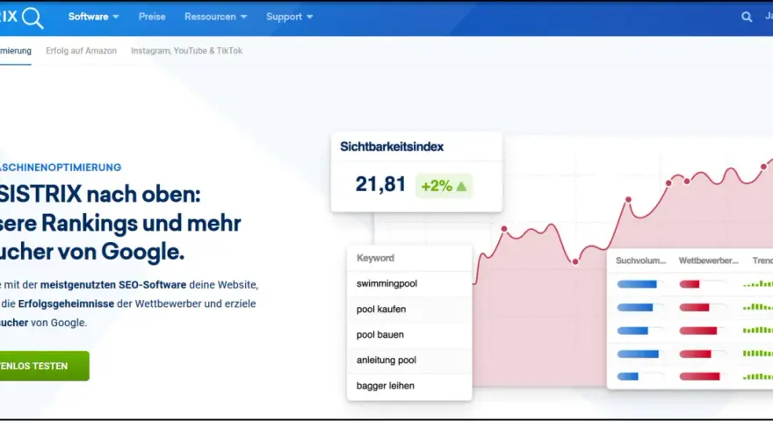This screenshot has width=773, height=421.
Task: Select the bagger leihen keyword row
Action: coord(409,386)
